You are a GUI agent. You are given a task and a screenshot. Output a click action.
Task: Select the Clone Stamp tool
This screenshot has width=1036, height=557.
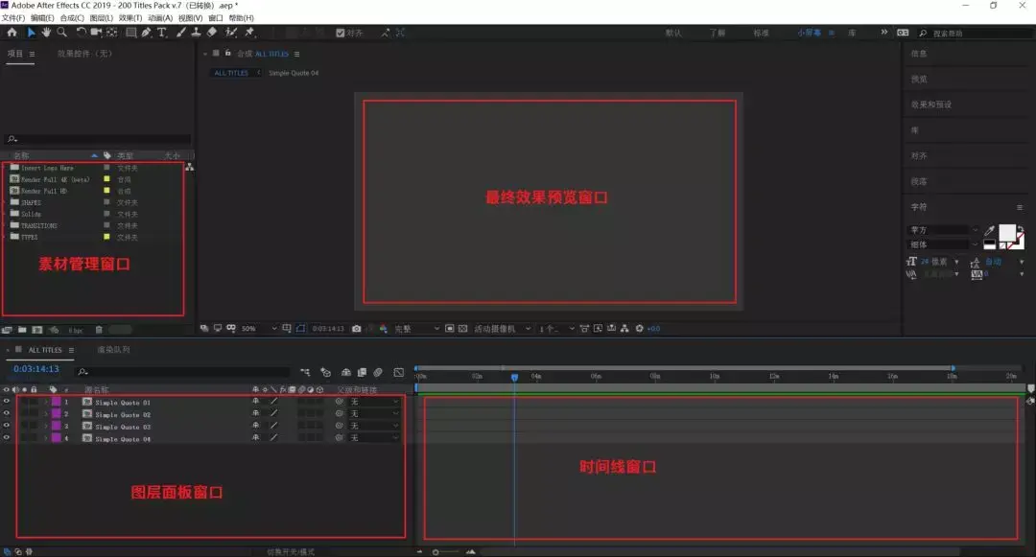pos(197,33)
